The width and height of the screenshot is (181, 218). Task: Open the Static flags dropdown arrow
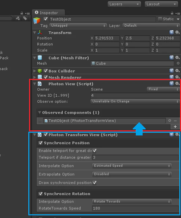[x=178, y=19]
